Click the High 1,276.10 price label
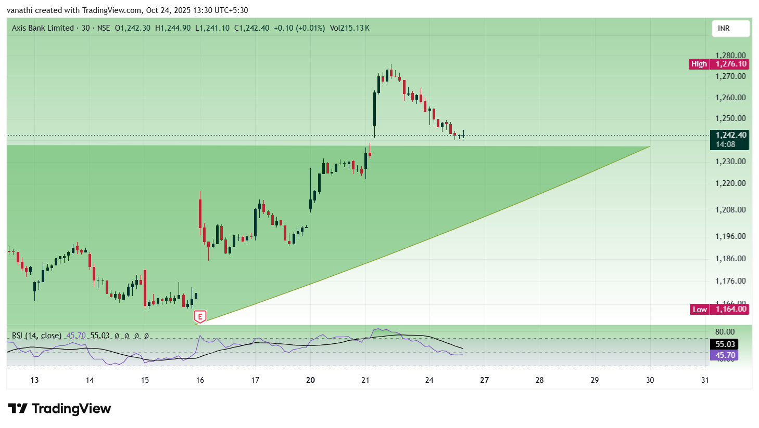Viewport: 759px width, 428px height. tap(718, 64)
